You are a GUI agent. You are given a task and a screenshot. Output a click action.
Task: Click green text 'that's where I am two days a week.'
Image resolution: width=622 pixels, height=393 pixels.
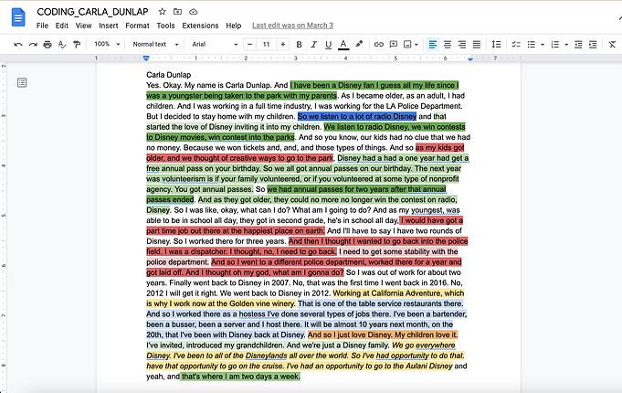tap(241, 377)
